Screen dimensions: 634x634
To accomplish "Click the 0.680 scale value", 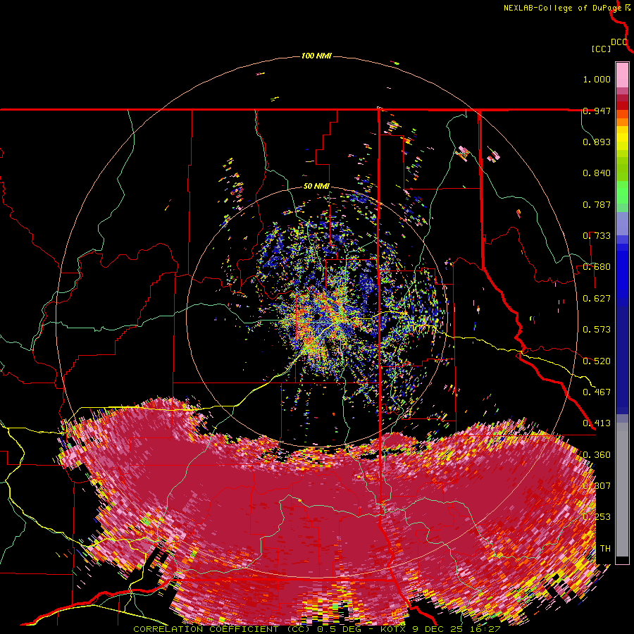I will (x=597, y=267).
